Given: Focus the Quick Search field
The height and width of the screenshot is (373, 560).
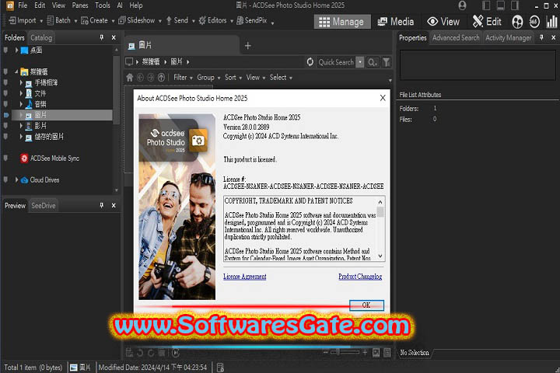Looking at the screenshot, I should (x=336, y=62).
